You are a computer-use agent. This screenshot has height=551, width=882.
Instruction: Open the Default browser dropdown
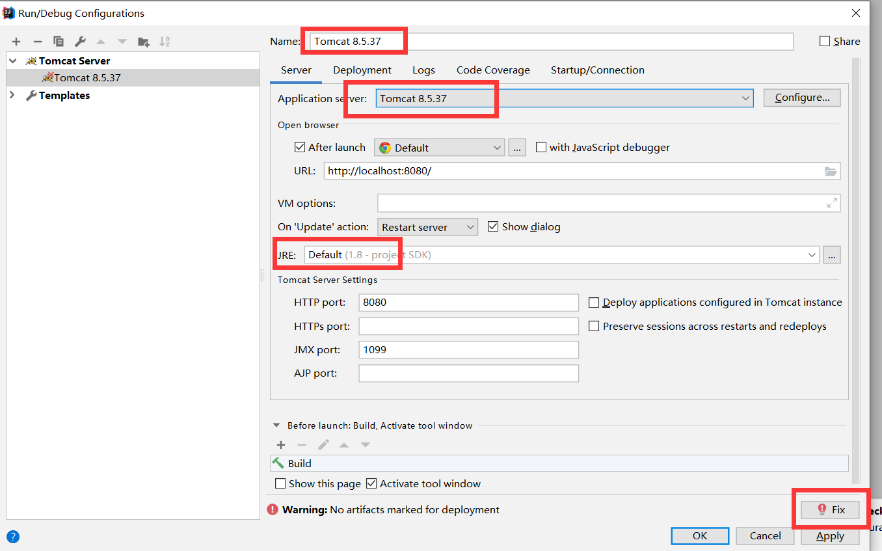pos(440,148)
